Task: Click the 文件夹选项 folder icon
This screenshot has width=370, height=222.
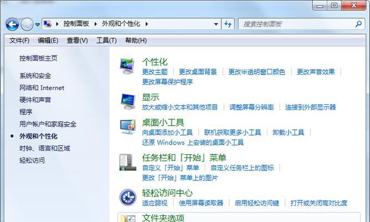Action: (x=128, y=218)
